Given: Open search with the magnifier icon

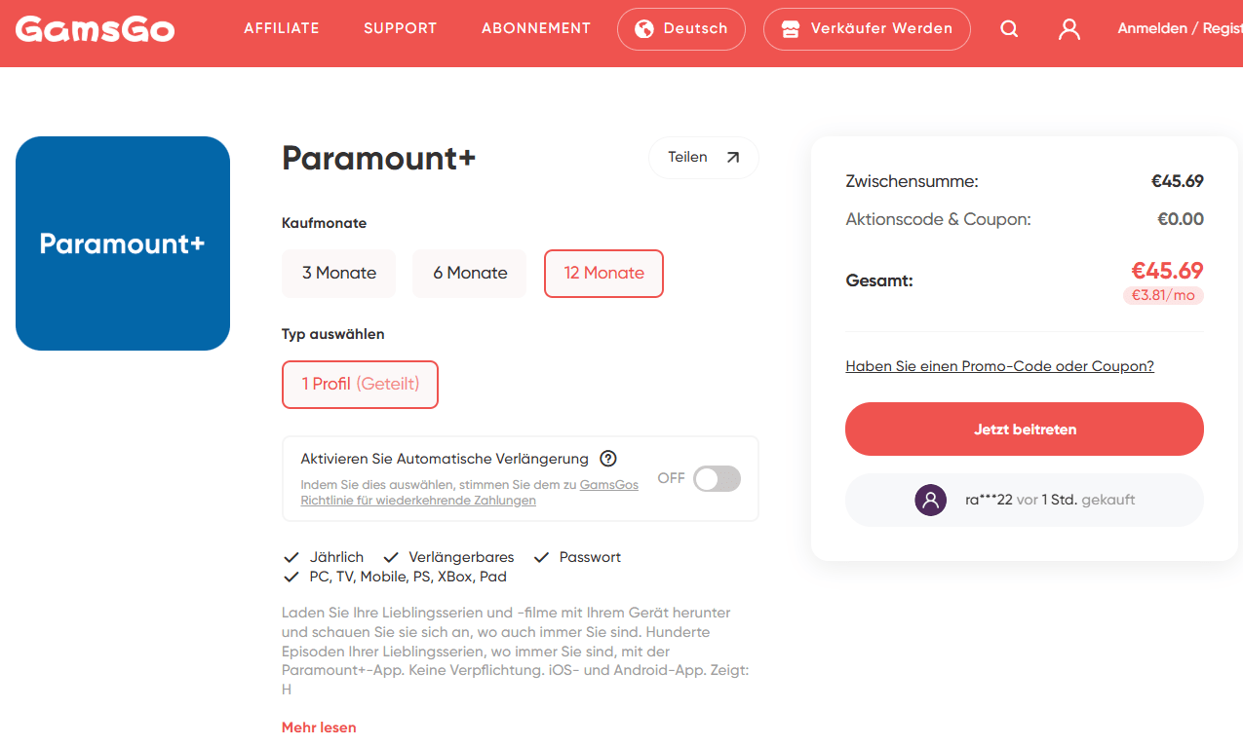Looking at the screenshot, I should click(x=1009, y=28).
